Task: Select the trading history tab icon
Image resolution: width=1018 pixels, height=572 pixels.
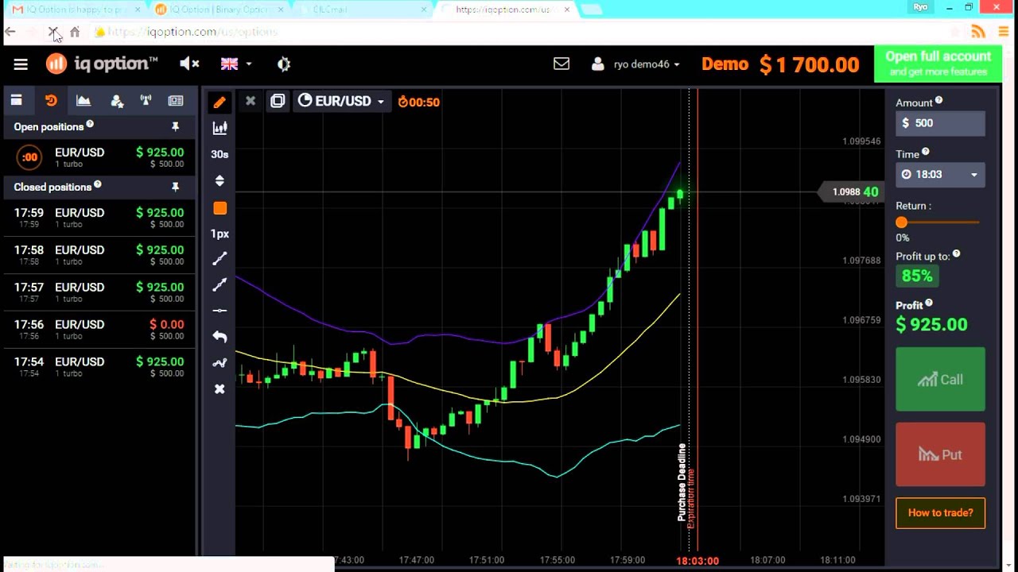Action: [x=51, y=100]
